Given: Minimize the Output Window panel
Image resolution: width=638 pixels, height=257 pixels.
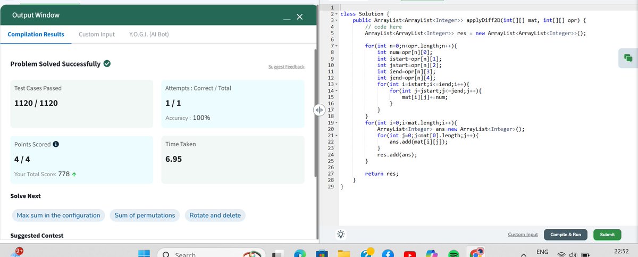Looking at the screenshot, I should pos(287,19).
